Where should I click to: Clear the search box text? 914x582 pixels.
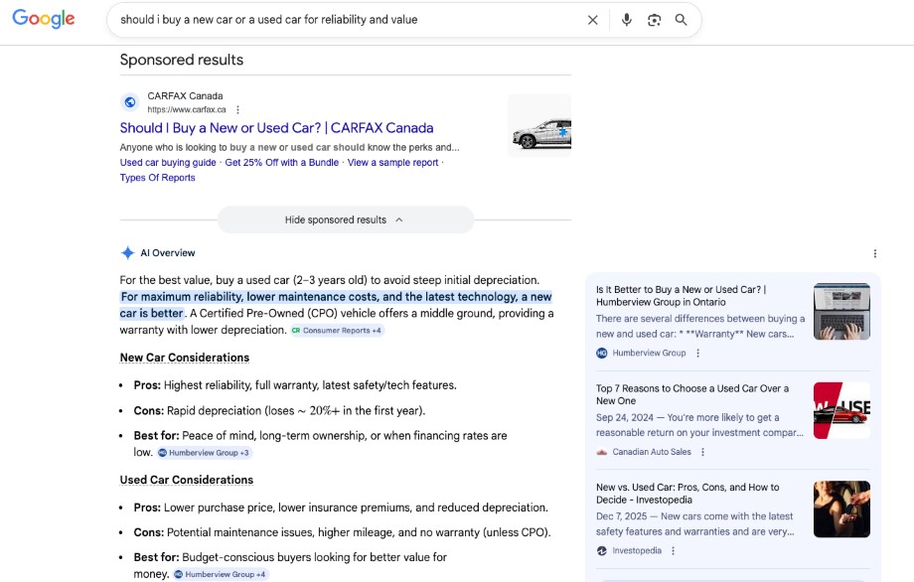[593, 20]
